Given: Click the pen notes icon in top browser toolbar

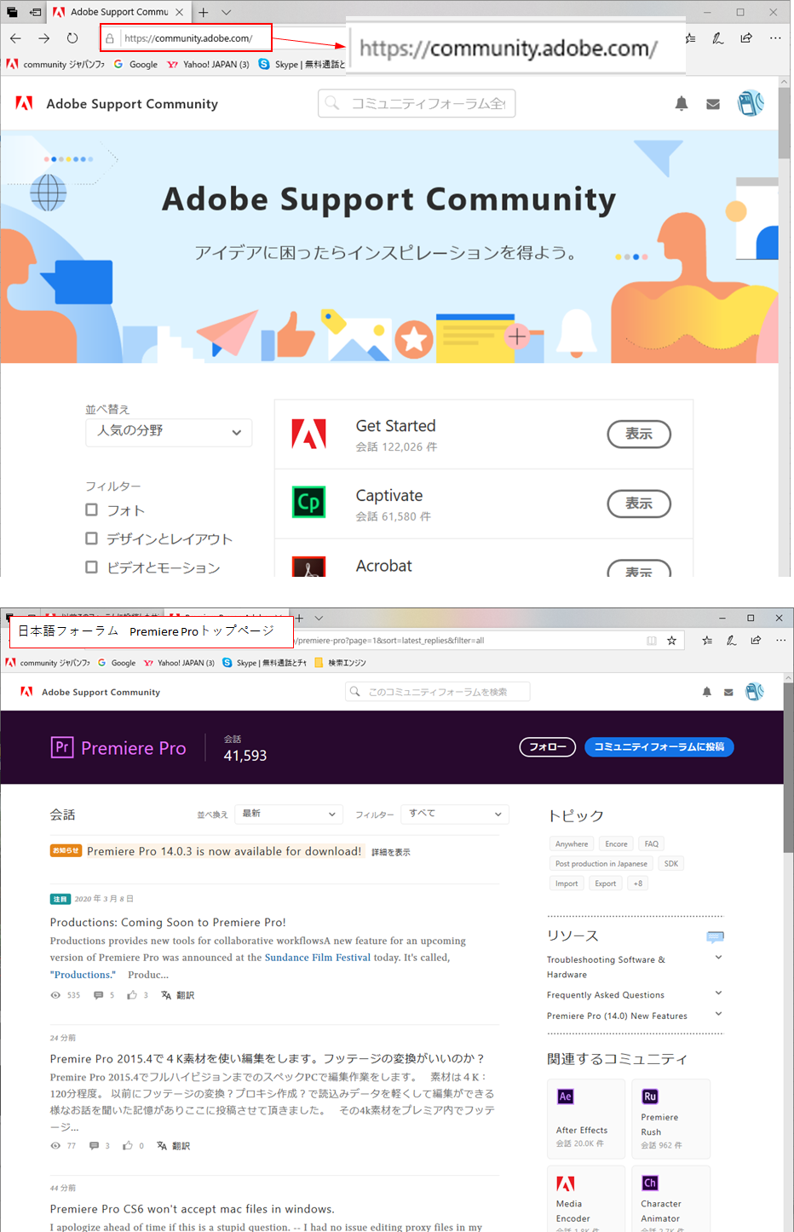Looking at the screenshot, I should pos(718,38).
